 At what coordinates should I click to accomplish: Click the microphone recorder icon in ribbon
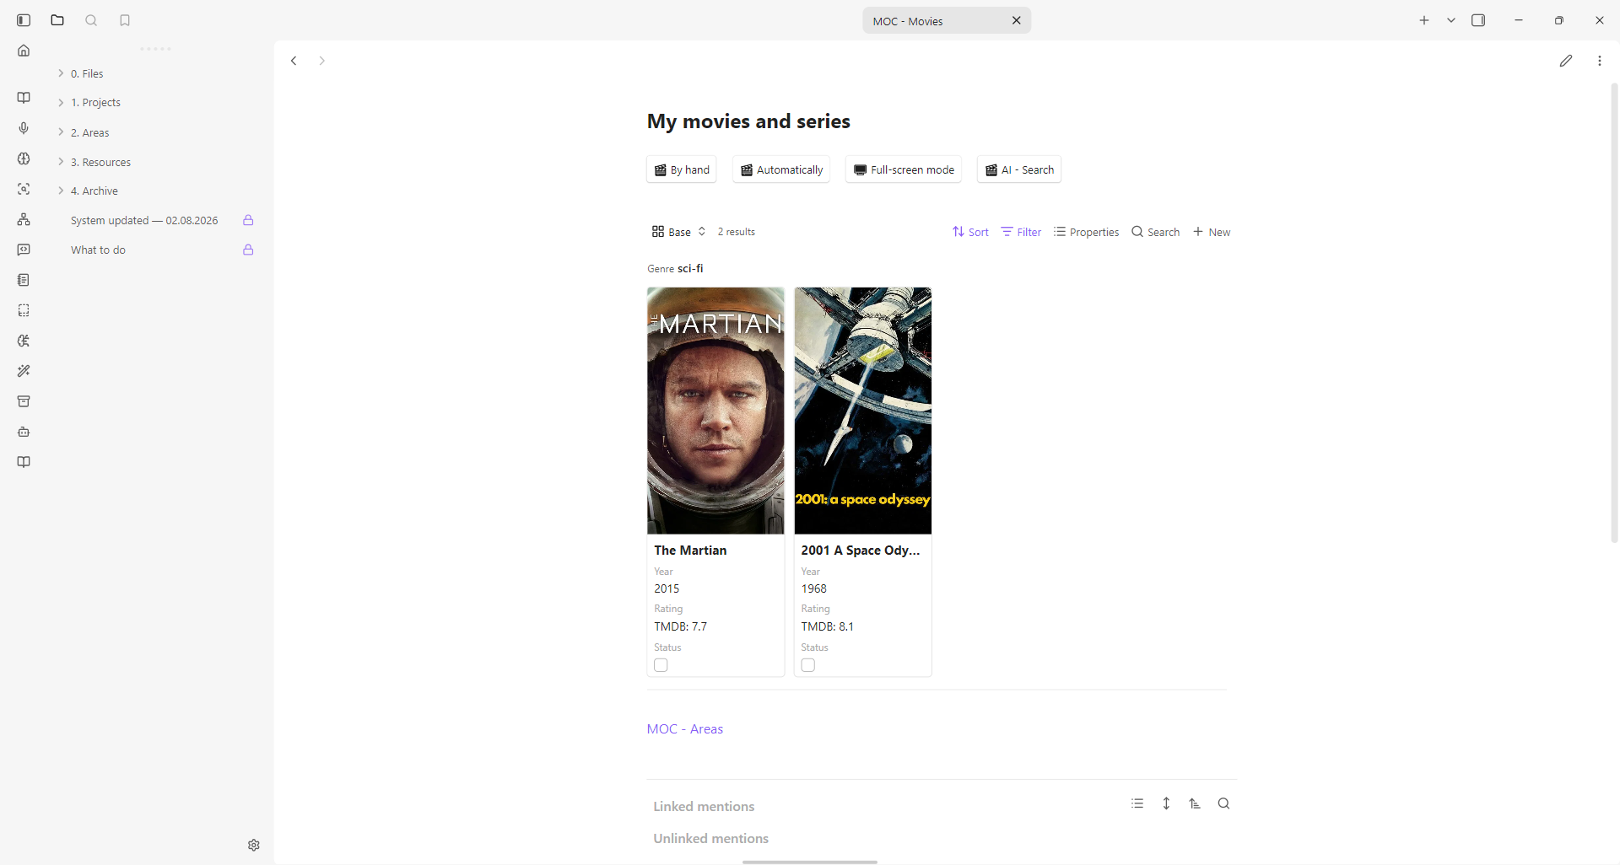point(24,128)
